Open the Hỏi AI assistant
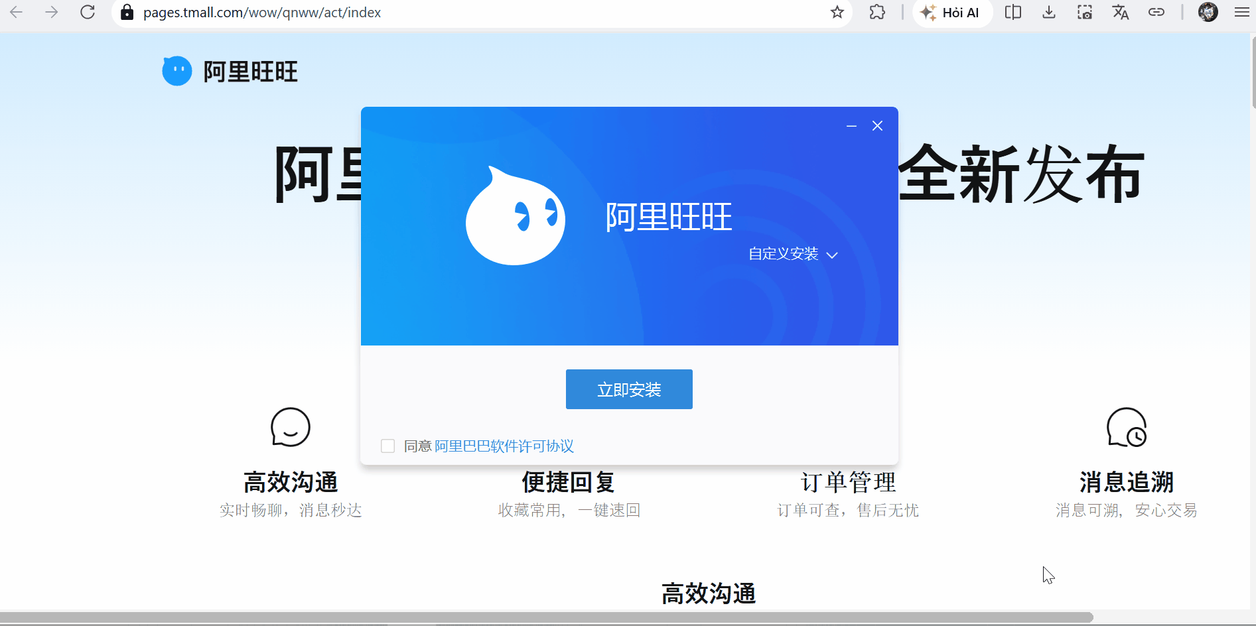 [952, 13]
